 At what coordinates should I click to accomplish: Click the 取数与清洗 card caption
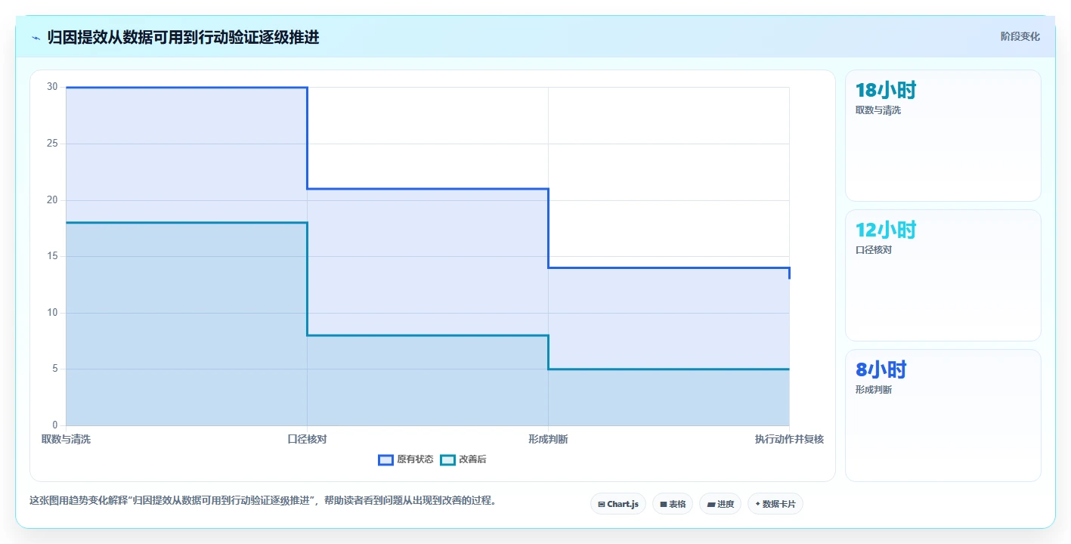tap(878, 110)
